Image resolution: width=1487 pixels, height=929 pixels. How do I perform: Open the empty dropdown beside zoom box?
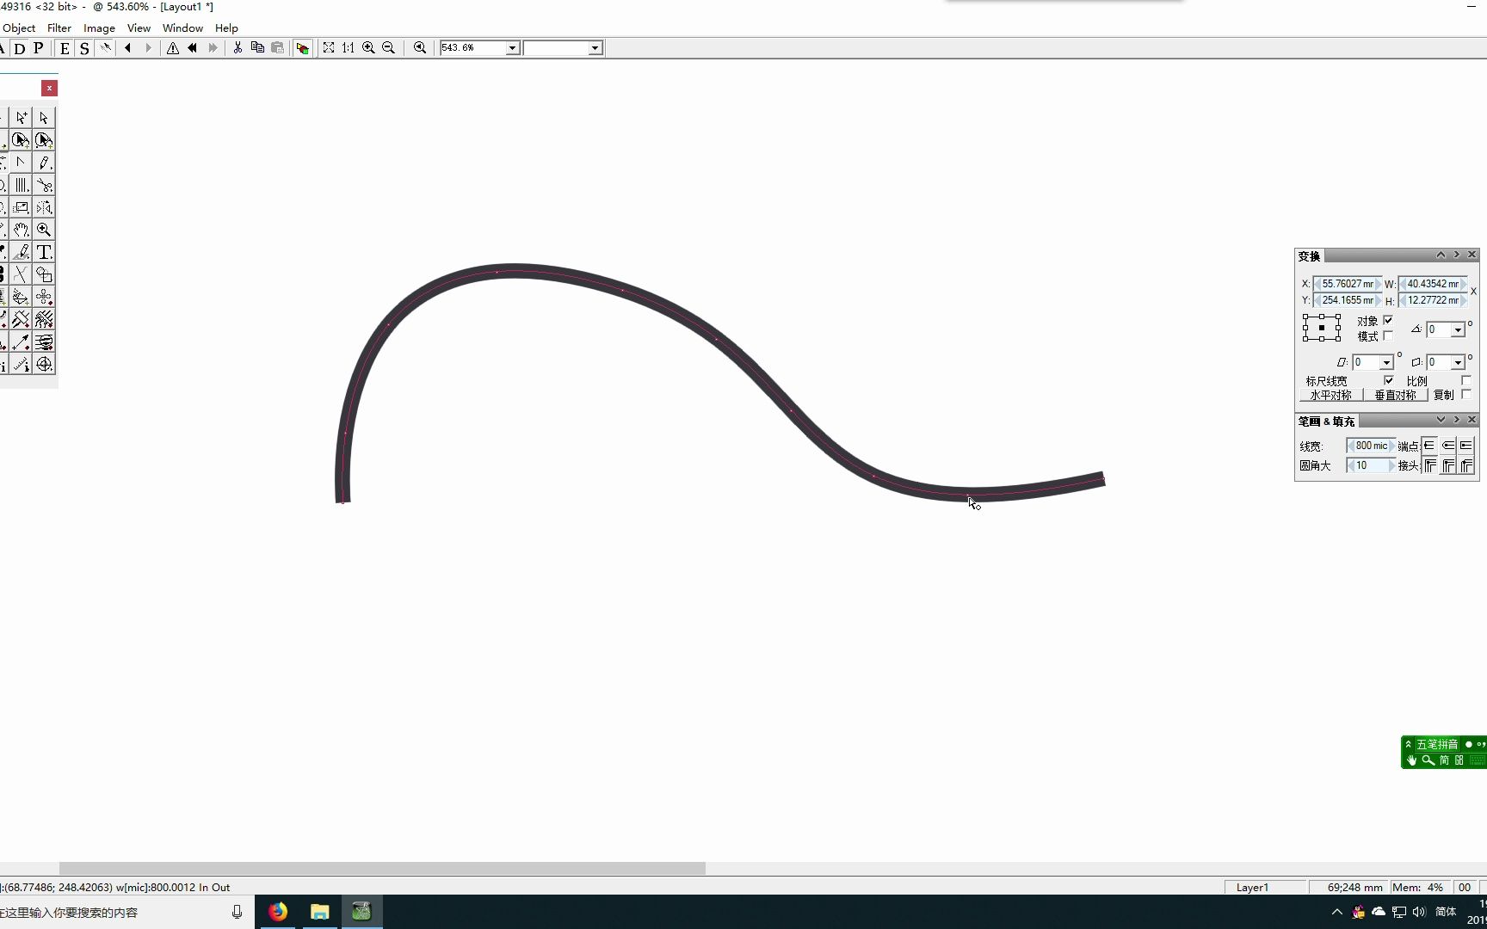point(595,48)
